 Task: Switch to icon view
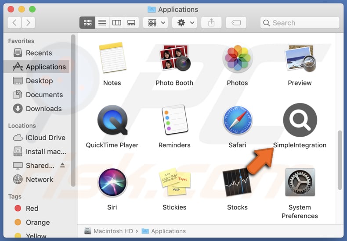pos(88,22)
